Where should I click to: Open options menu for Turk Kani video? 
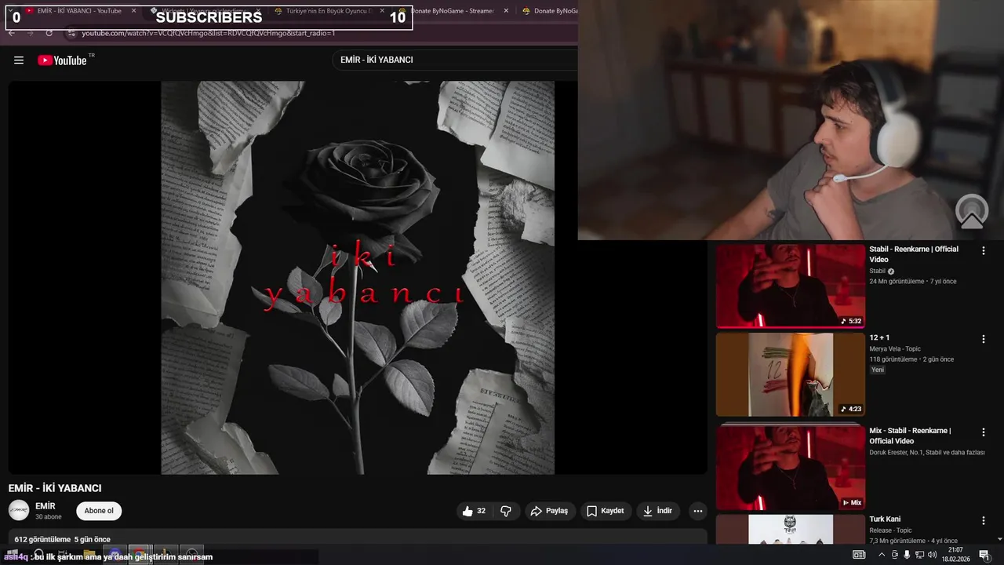point(984,520)
